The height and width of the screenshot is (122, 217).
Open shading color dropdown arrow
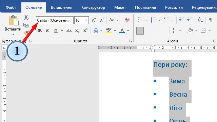pyautogui.click(x=196, y=30)
